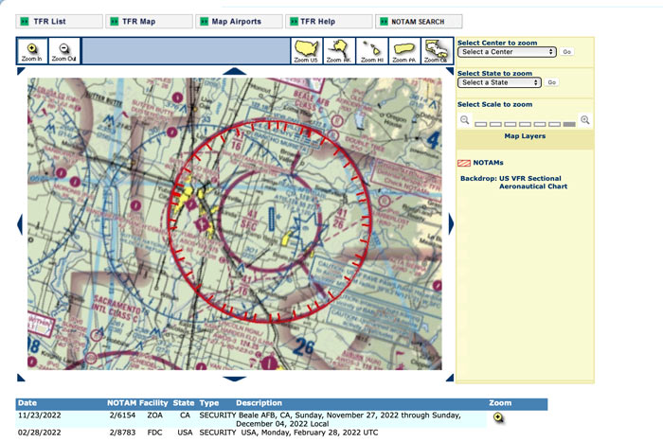Viewport: 663px width, 442px height.
Task: Select NOTAM number 2/8783
Action: pyautogui.click(x=122, y=433)
